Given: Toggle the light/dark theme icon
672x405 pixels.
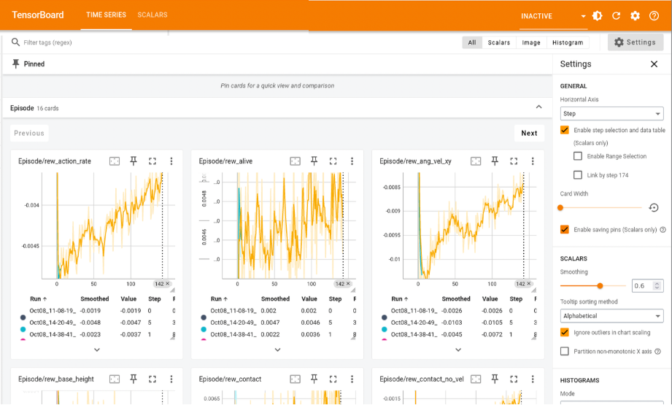Looking at the screenshot, I should click(x=597, y=15).
